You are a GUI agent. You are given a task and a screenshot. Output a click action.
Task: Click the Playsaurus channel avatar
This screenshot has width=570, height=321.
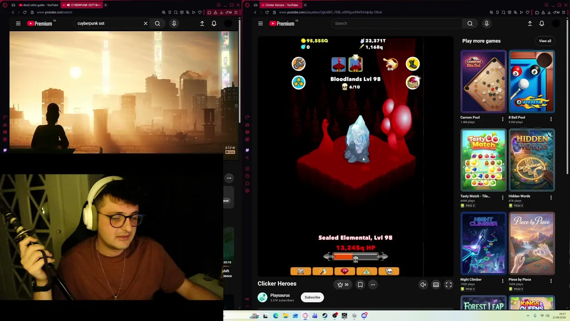coord(263,297)
